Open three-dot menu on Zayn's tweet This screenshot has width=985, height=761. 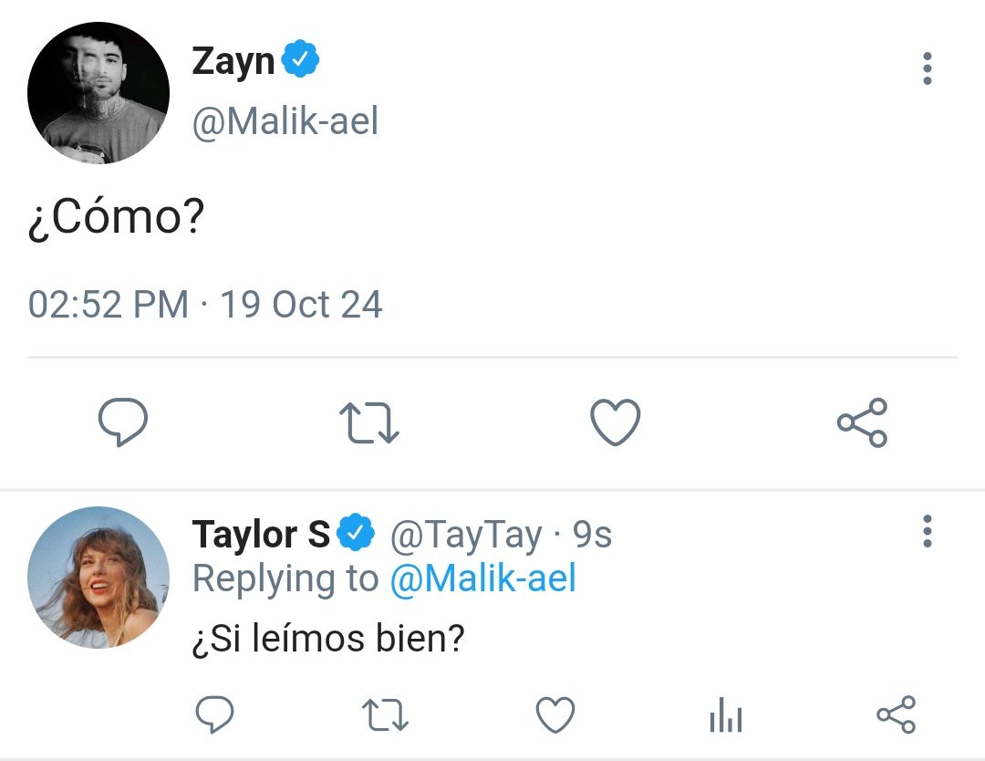coord(928,68)
